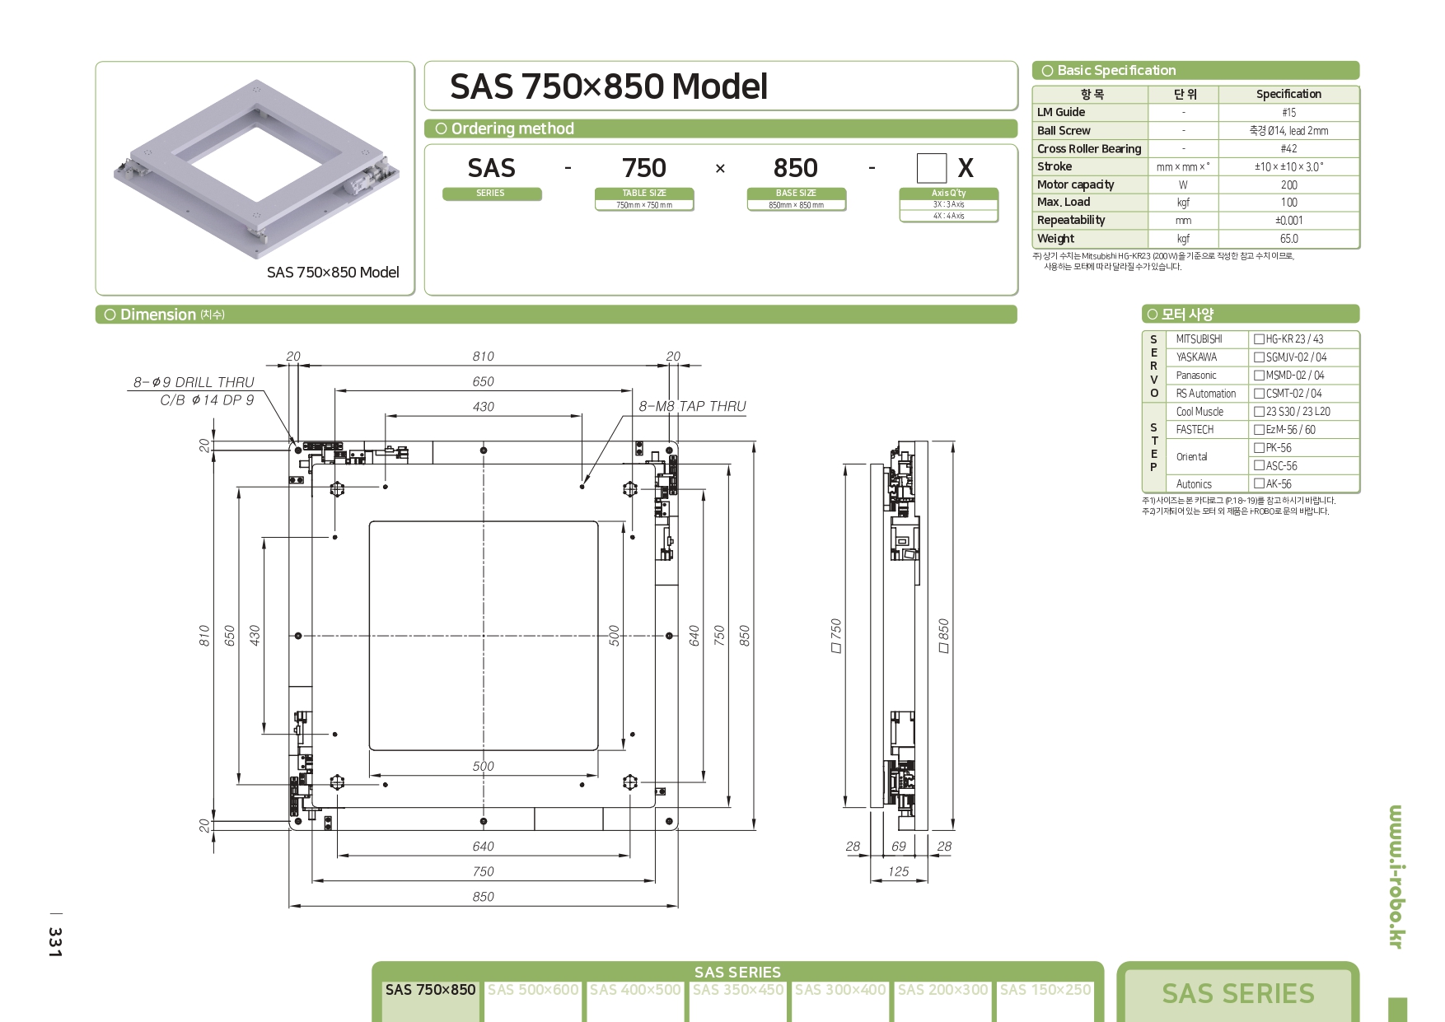The image size is (1445, 1022).
Task: Click the 'Cross Roller Bearing' row label
Action: [1089, 149]
